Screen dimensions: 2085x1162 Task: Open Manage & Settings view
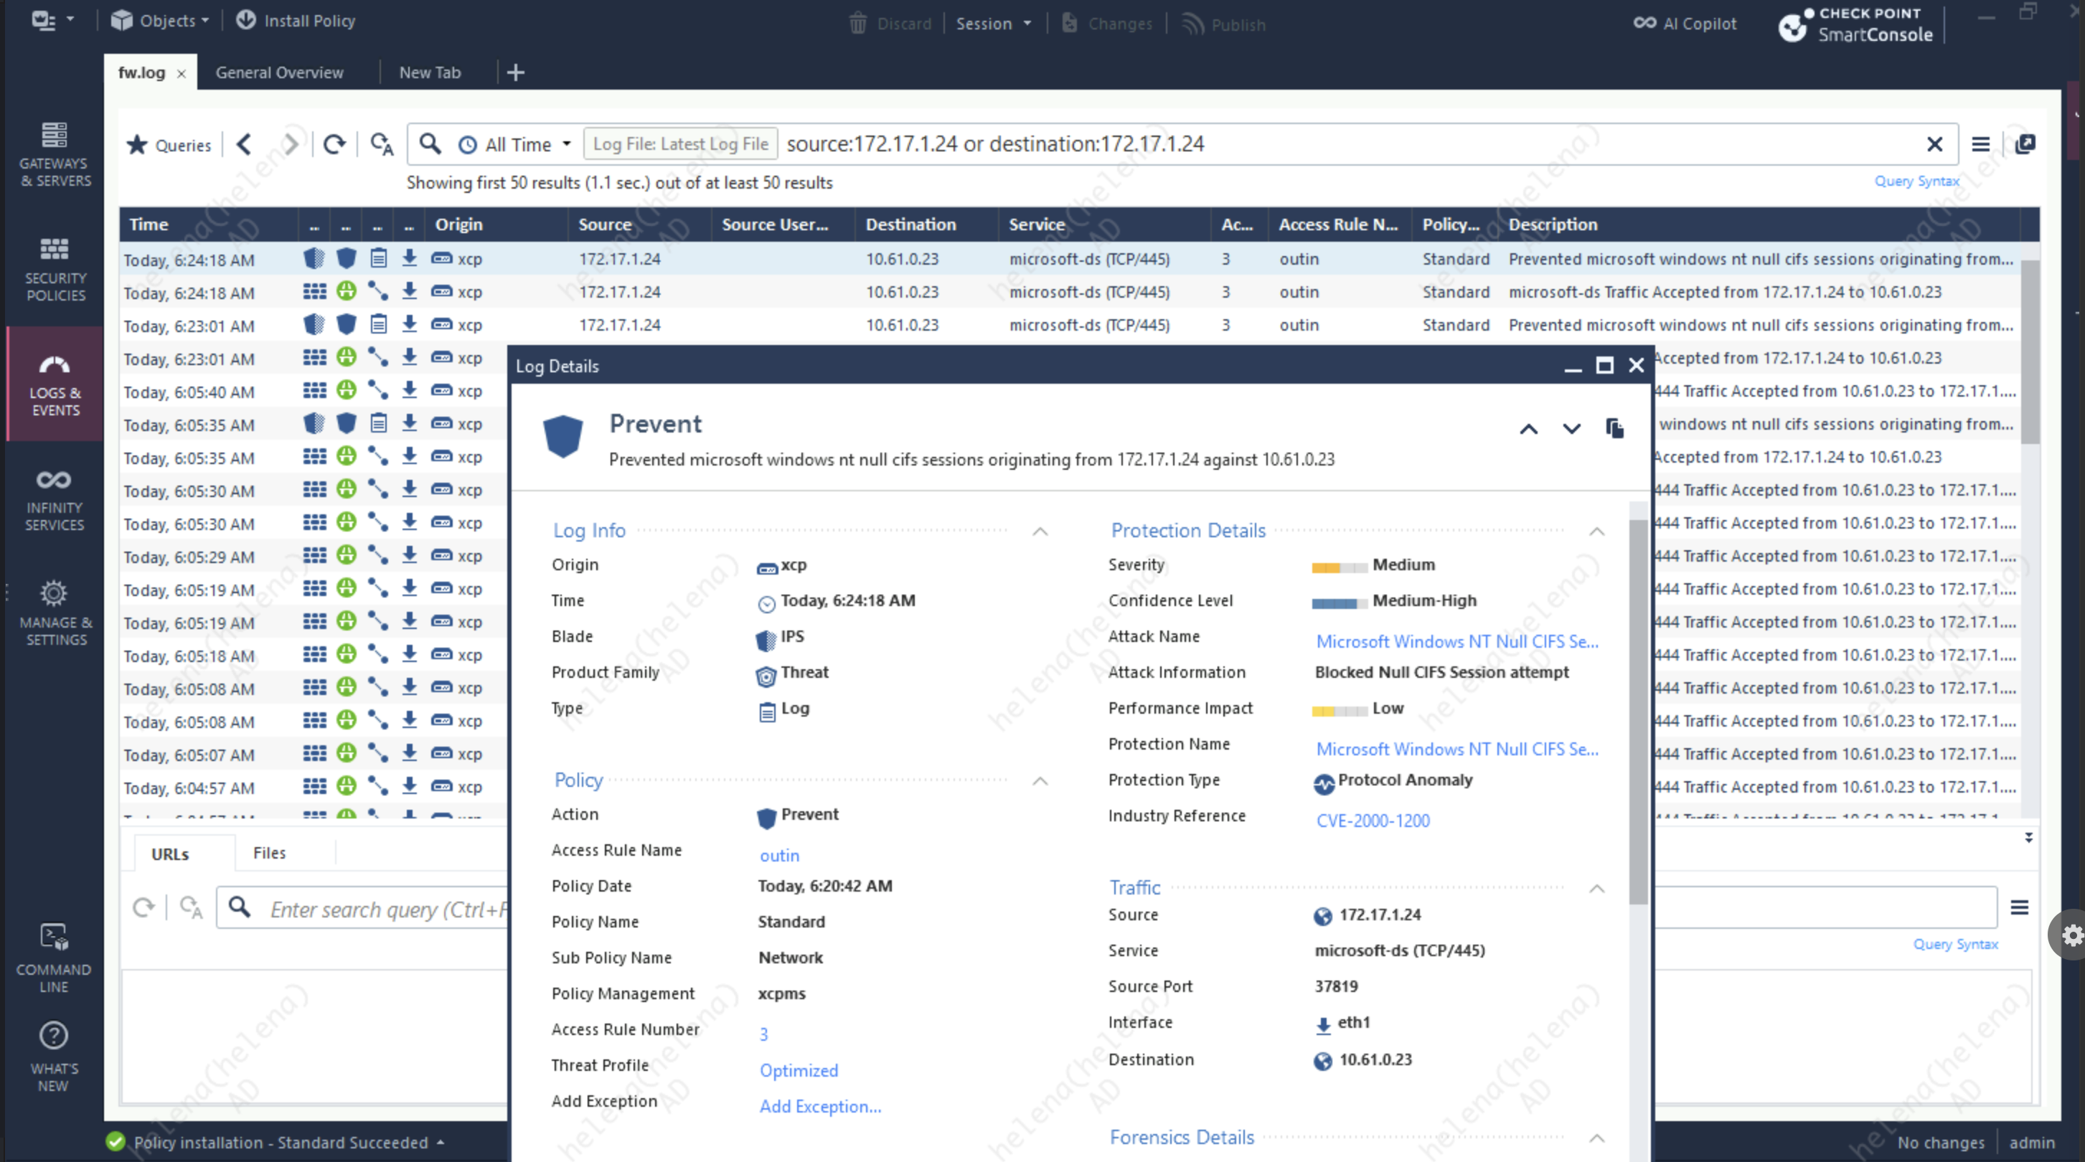pos(55,613)
